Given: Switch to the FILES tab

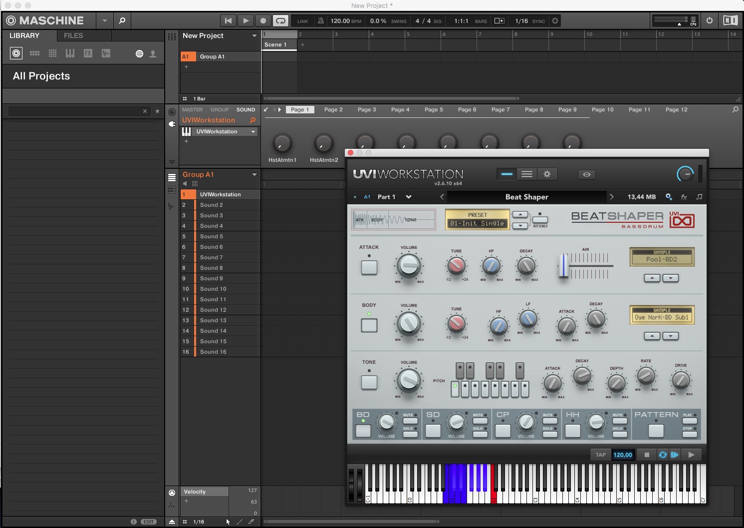Looking at the screenshot, I should (x=73, y=35).
